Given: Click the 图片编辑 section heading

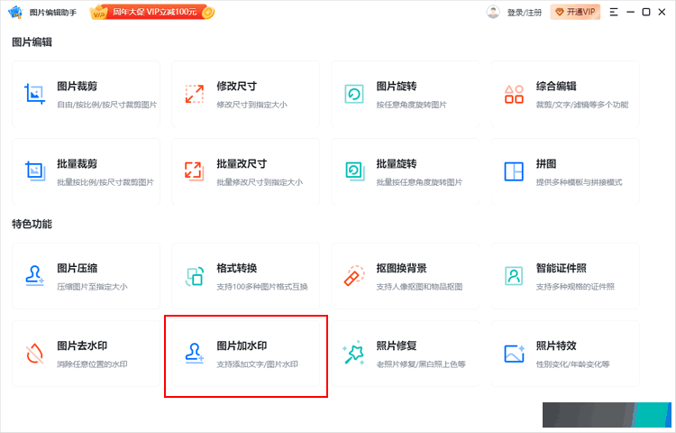Looking at the screenshot, I should [32, 42].
